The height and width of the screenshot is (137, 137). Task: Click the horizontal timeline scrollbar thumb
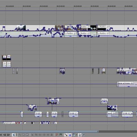tap(49, 132)
